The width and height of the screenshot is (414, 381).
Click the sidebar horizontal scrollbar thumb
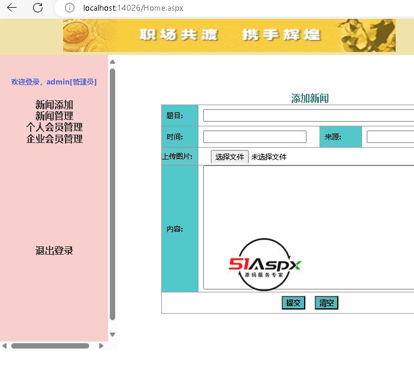50,346
